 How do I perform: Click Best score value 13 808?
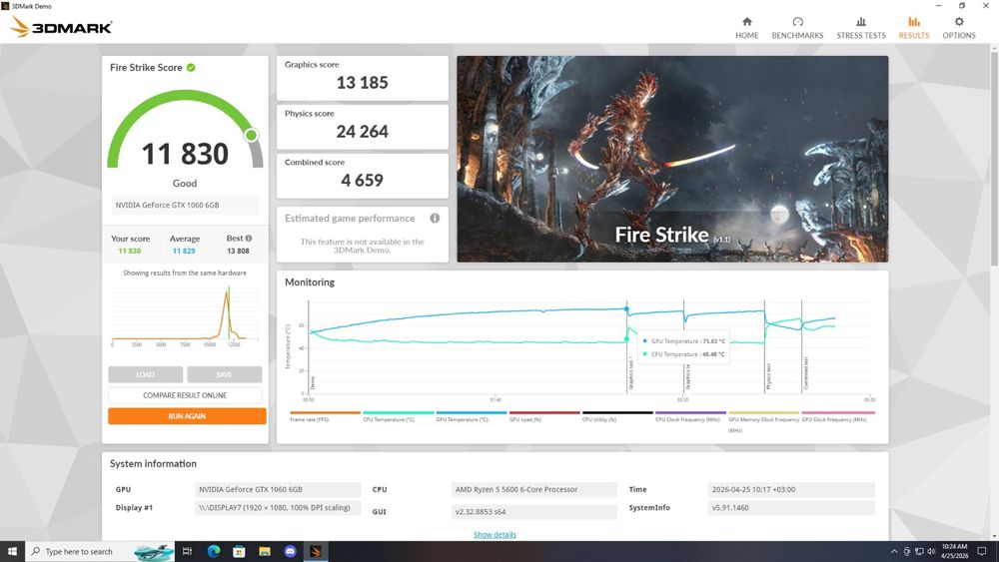point(239,251)
